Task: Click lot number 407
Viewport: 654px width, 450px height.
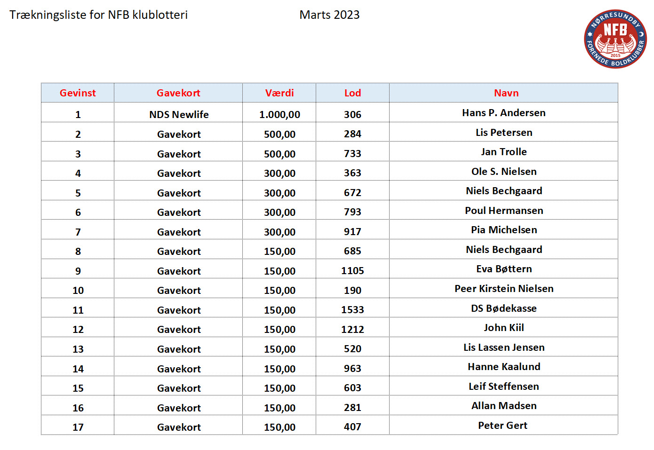Action: pos(352,427)
